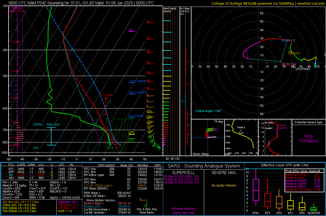
Task: Select the 09 May 03 00Z (OUN) match
Action: coord(182,182)
